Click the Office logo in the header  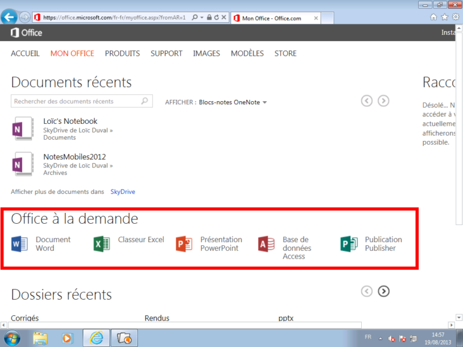coord(26,32)
